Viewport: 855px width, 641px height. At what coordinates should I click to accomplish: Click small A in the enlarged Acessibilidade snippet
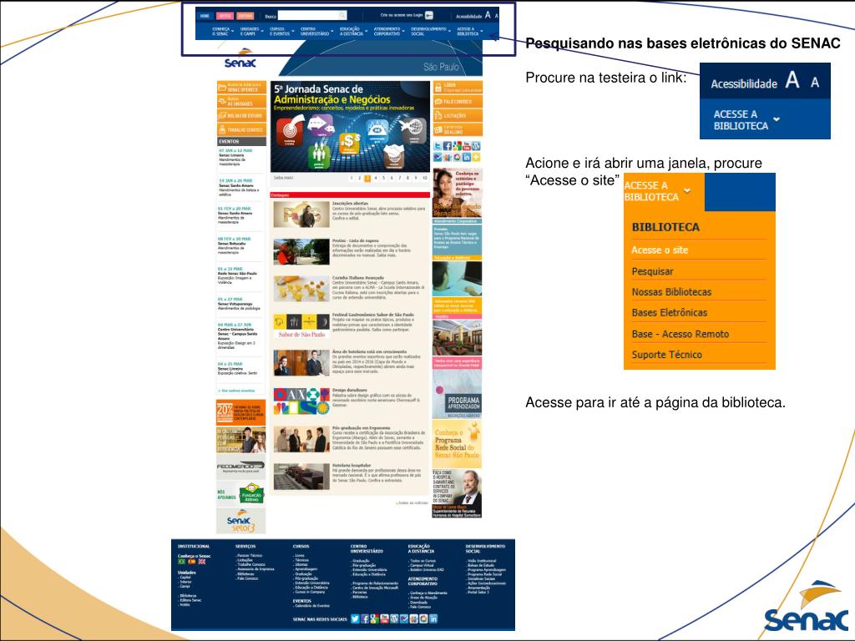pos(815,83)
